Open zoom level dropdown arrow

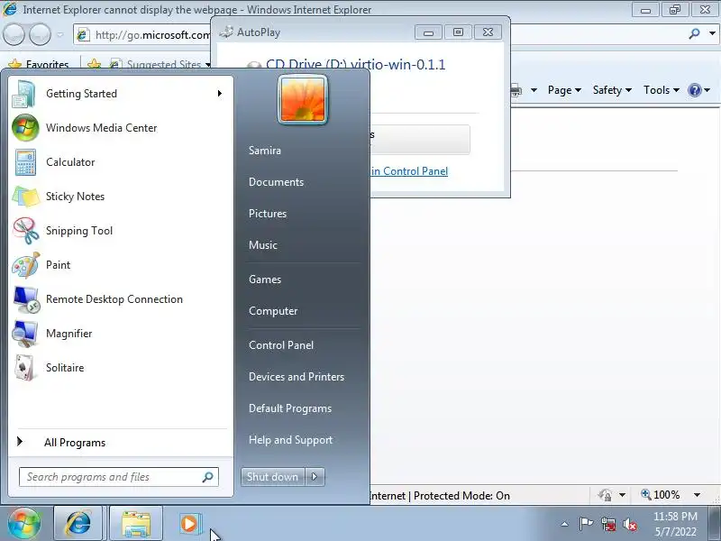(697, 495)
